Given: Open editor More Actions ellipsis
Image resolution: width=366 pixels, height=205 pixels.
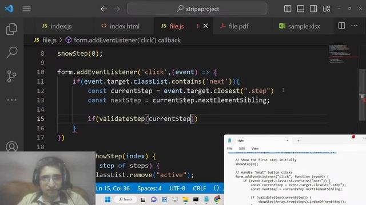Looking at the screenshot, I should pyautogui.click(x=355, y=26).
